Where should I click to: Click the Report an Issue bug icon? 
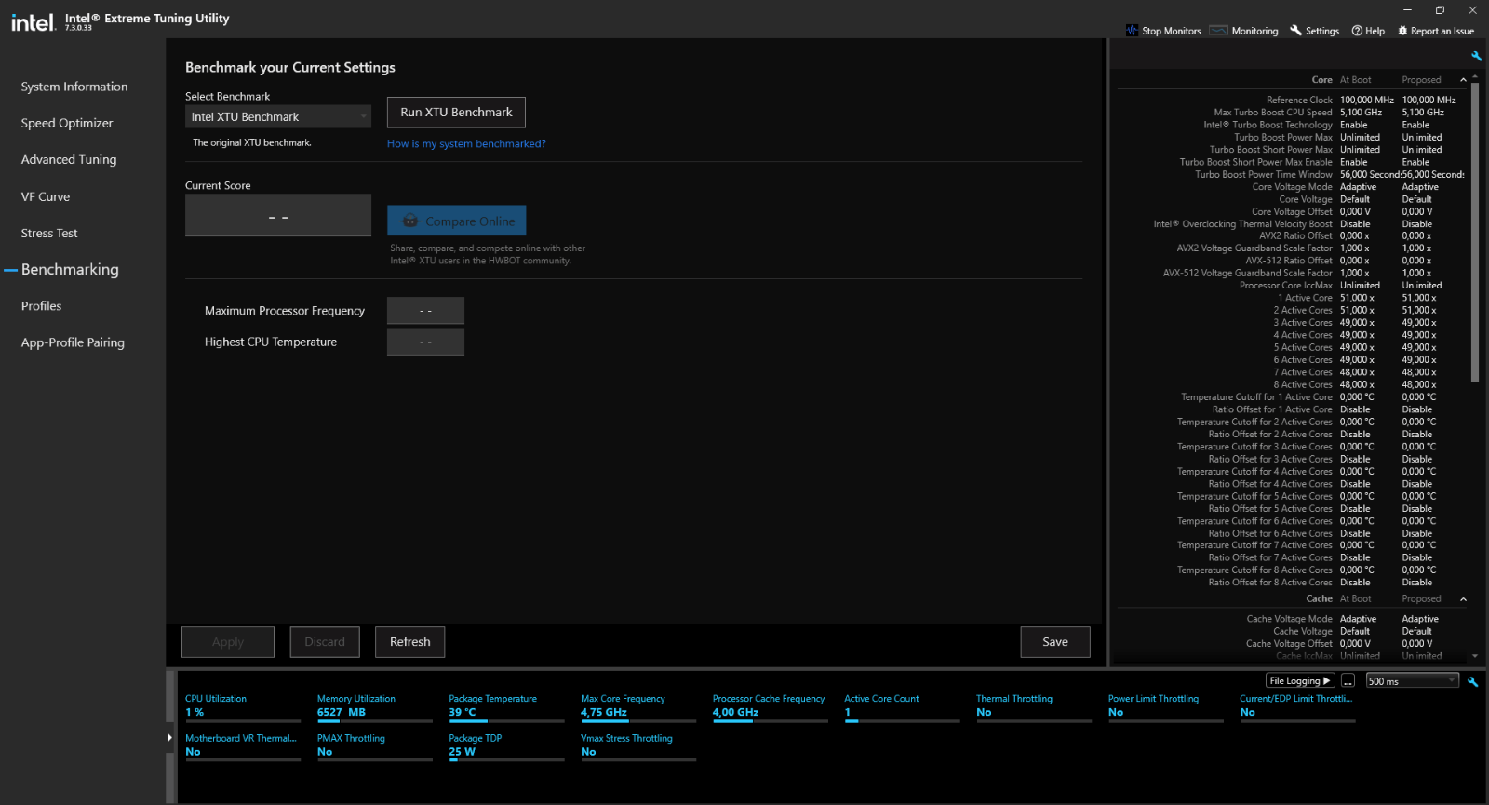(x=1402, y=31)
